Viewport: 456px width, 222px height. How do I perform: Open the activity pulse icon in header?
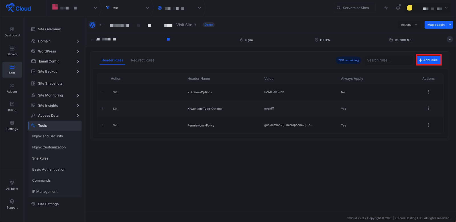[x=386, y=8]
